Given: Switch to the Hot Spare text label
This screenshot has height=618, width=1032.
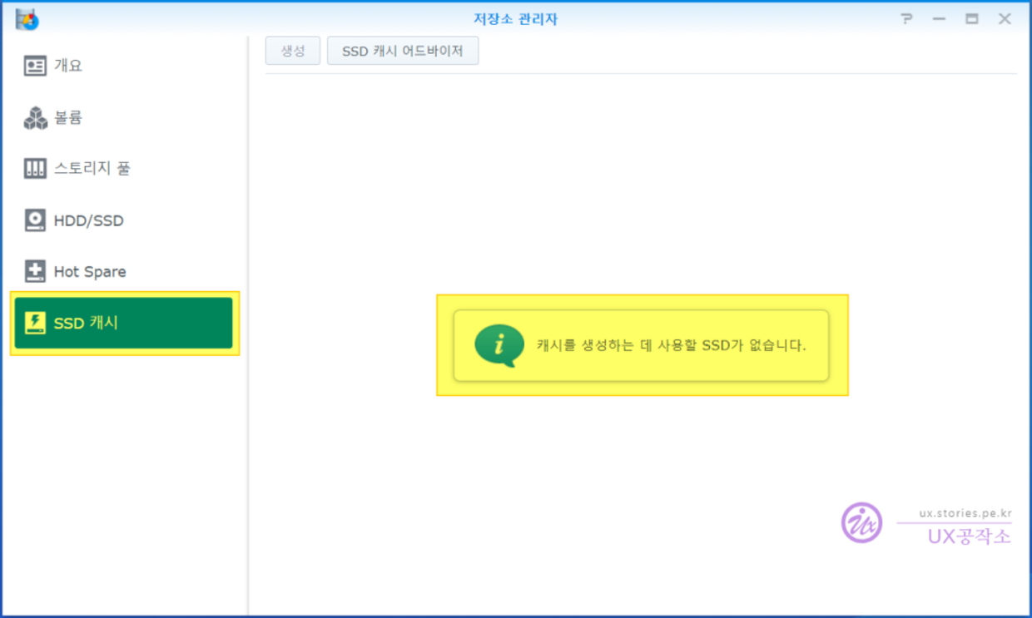Looking at the screenshot, I should pos(90,272).
